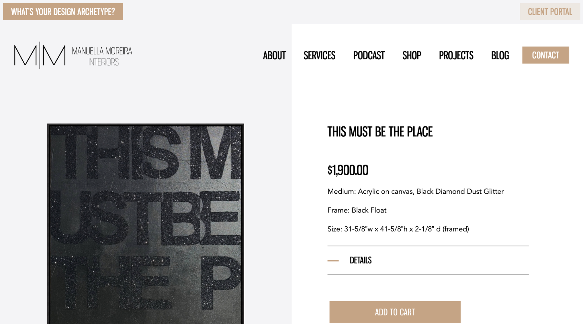This screenshot has height=324, width=583.
Task: Open the Projects page
Action: [x=456, y=55]
